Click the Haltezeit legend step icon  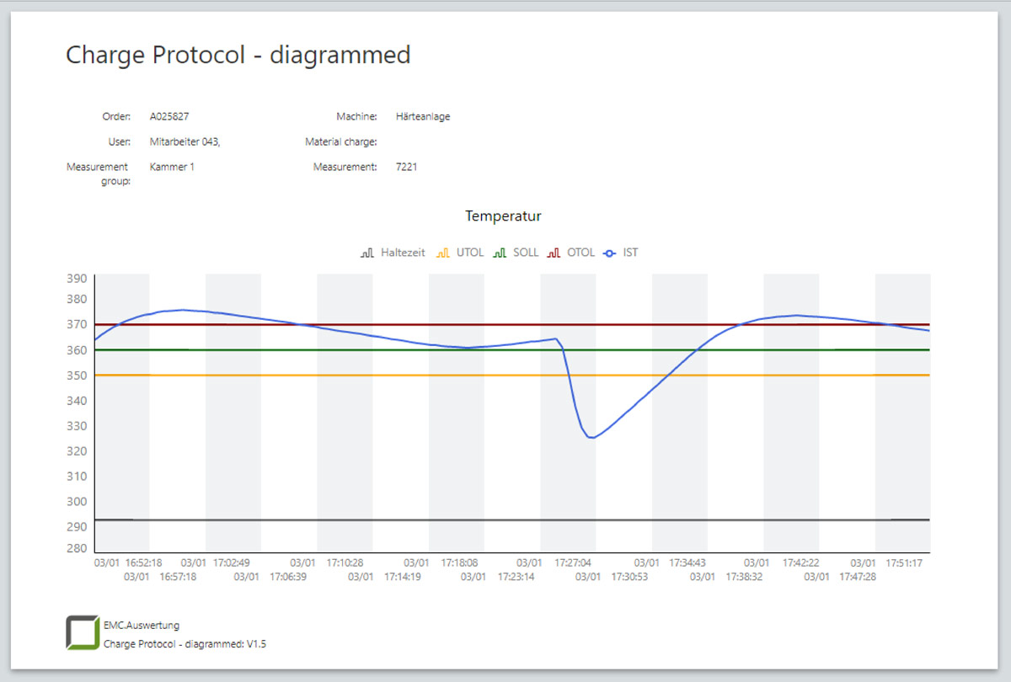[x=366, y=253]
